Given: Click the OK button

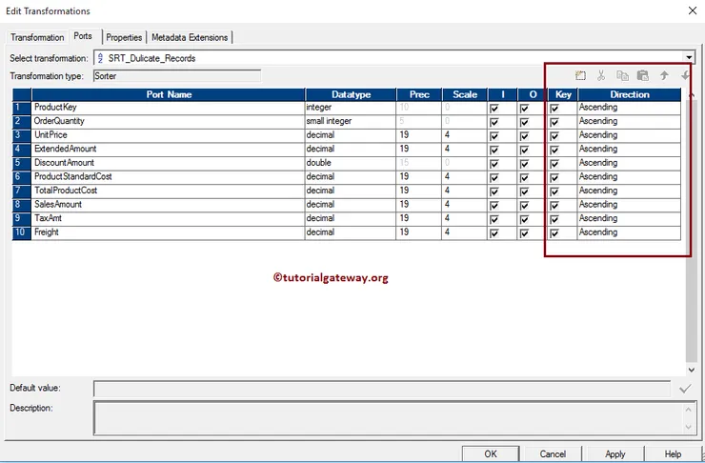Looking at the screenshot, I should click(490, 453).
